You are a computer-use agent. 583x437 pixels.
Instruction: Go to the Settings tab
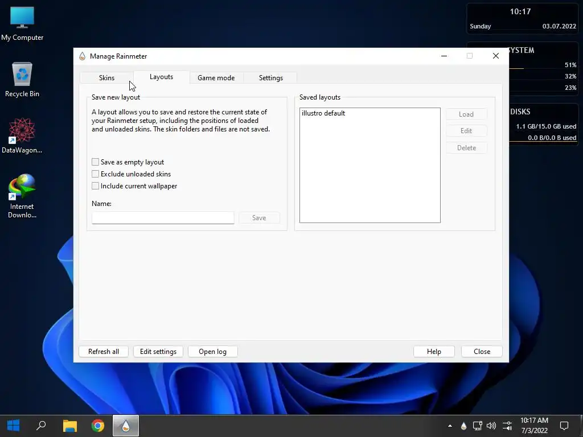[x=270, y=77]
